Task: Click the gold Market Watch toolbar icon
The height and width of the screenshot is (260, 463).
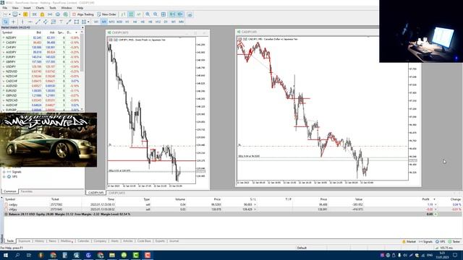Action: pyautogui.click(x=25, y=14)
